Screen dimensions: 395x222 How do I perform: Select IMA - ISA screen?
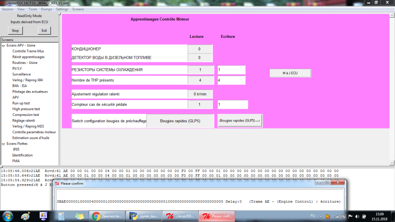tap(19, 86)
